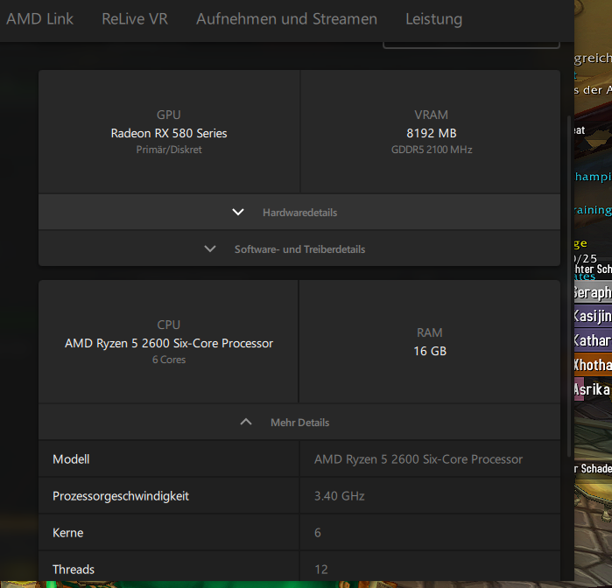Click the Primär/Diskret label
This screenshot has height=588, width=612.
(x=169, y=150)
